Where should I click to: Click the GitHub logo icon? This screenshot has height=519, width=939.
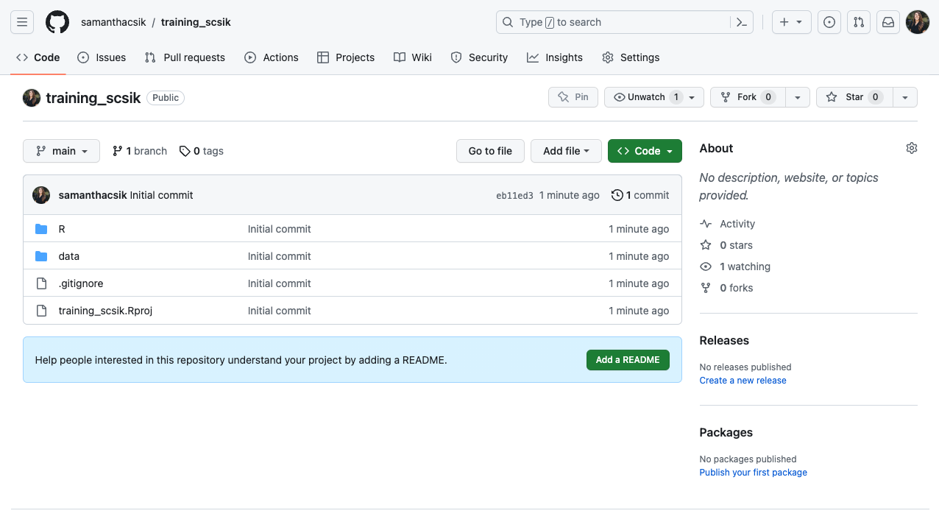pyautogui.click(x=57, y=22)
